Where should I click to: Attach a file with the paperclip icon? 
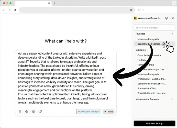tap(20, 112)
